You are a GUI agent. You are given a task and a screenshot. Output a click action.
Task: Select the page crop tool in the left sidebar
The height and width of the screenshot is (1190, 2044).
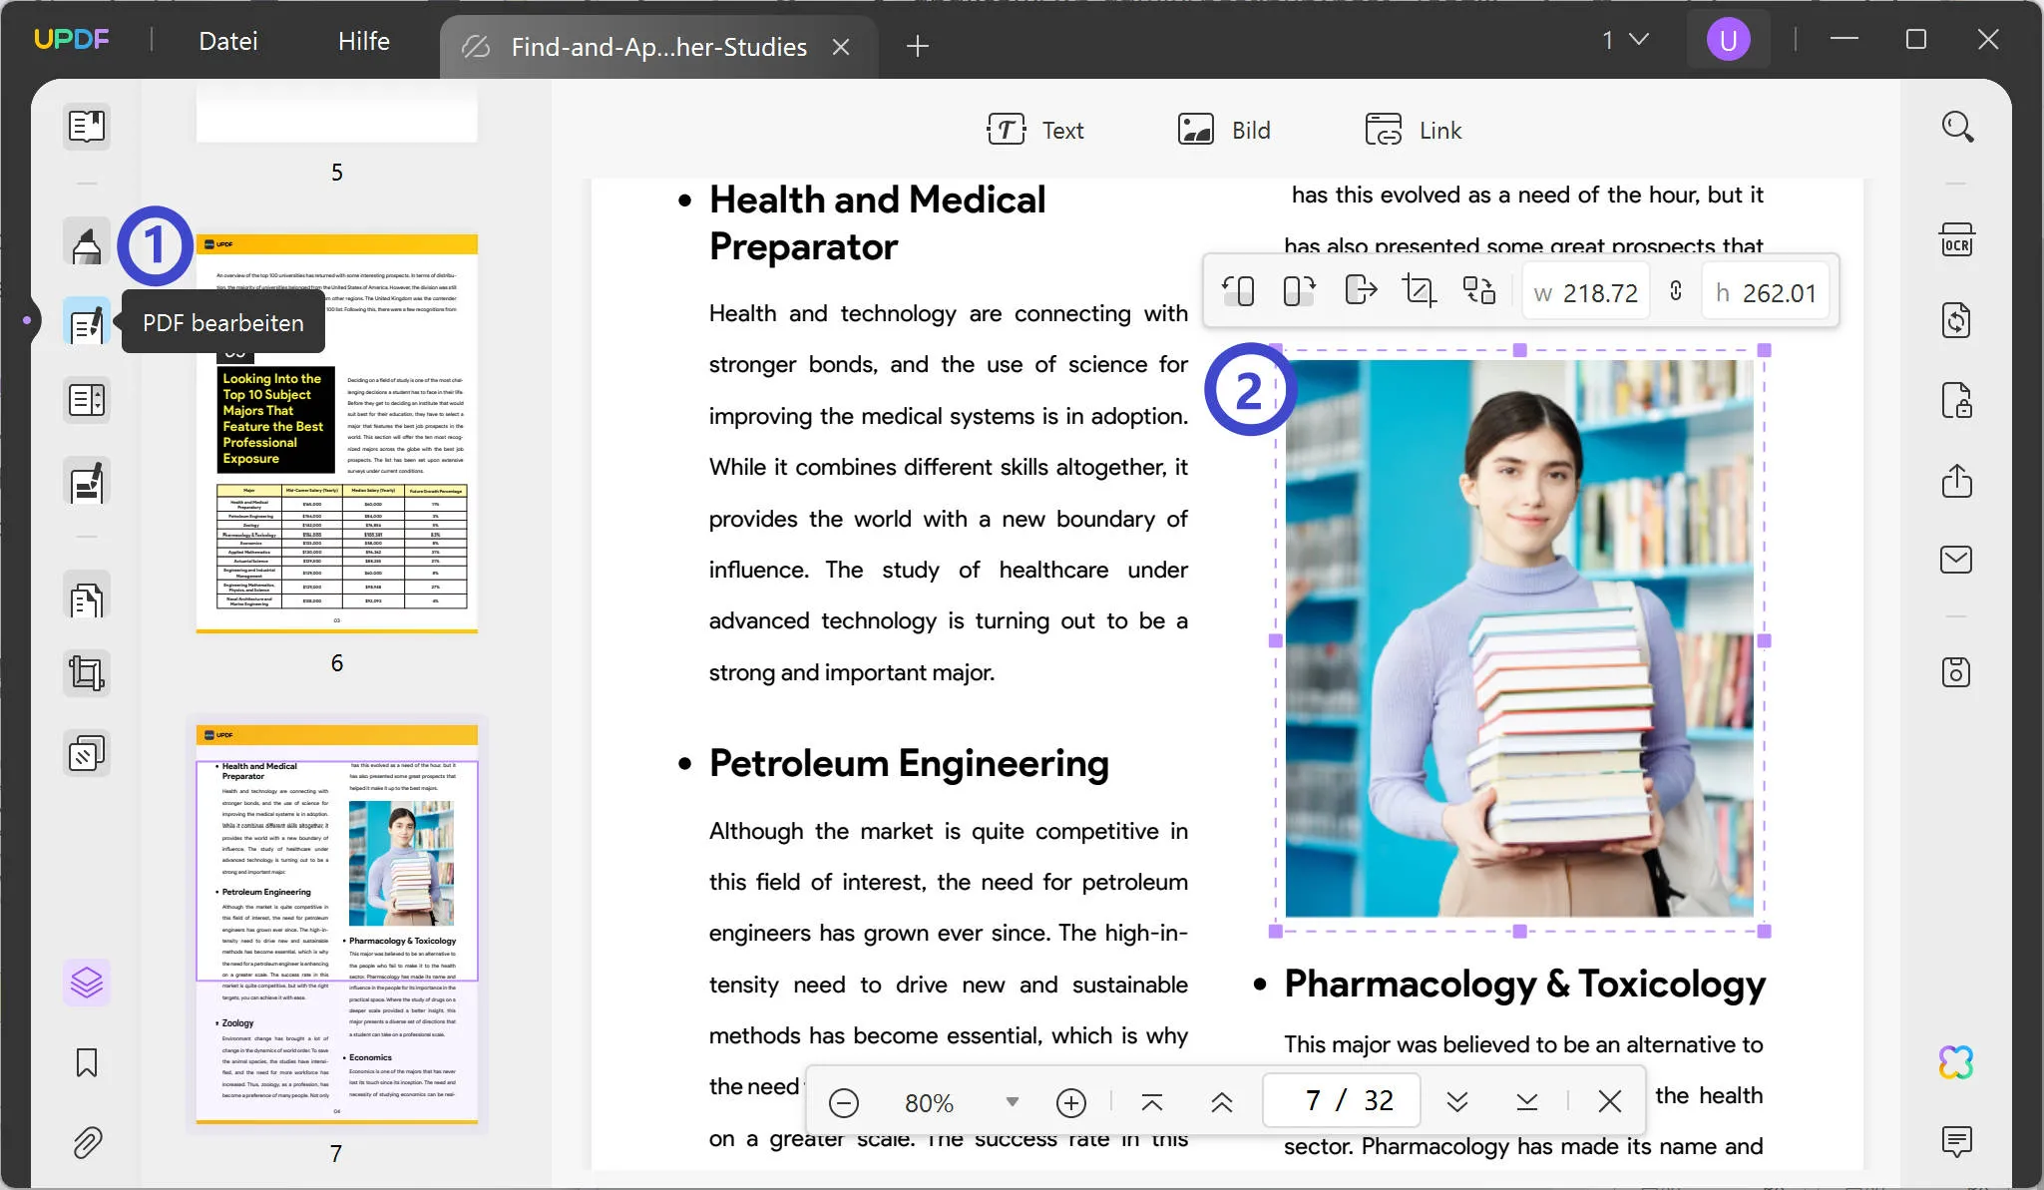(86, 672)
